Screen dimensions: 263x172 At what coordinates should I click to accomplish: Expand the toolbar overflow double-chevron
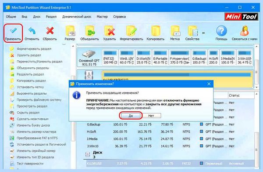point(203,33)
